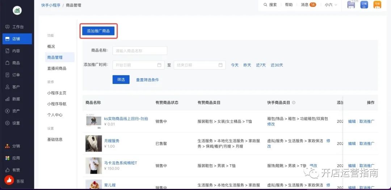Open 资产 assets in the sidebar
This screenshot has width=391, height=190.
[x=16, y=111]
